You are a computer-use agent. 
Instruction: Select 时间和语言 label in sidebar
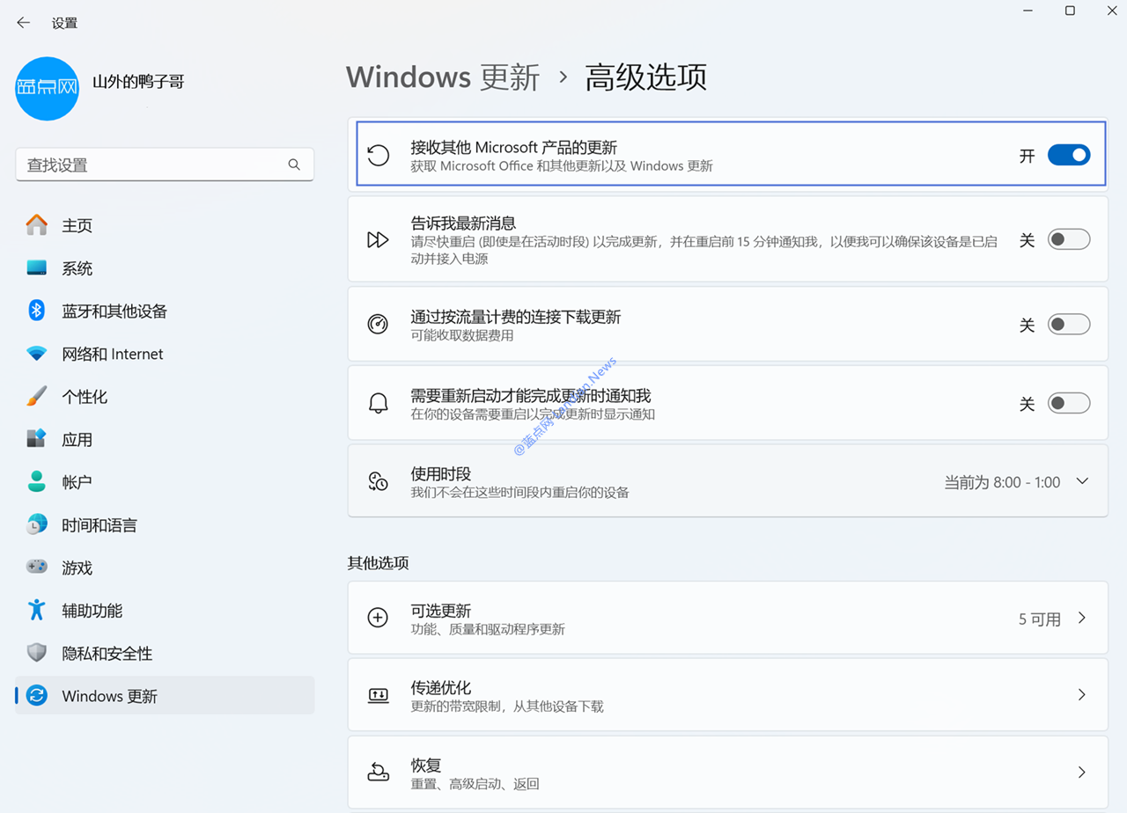pos(99,525)
